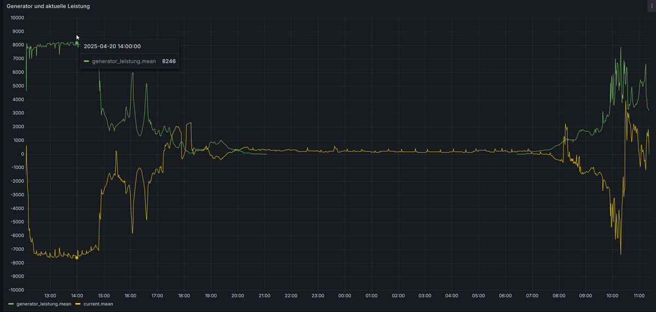
Task: Click the -7000 y-axis label
Action: [x=17, y=249]
